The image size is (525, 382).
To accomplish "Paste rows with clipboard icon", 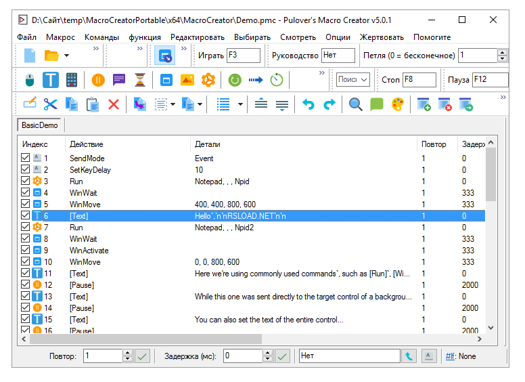I will (93, 104).
